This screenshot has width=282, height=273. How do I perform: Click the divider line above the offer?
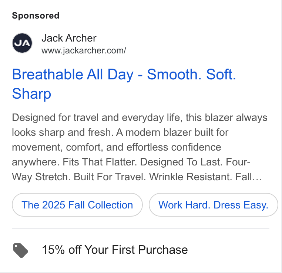[x=141, y=229]
